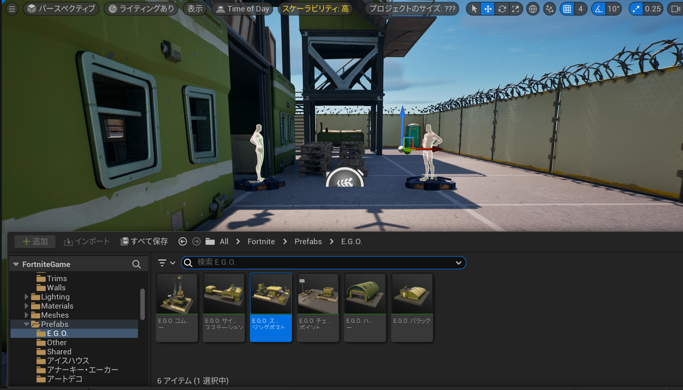Open the asset filter menu icon
Image resolution: width=683 pixels, height=390 pixels.
click(x=166, y=262)
